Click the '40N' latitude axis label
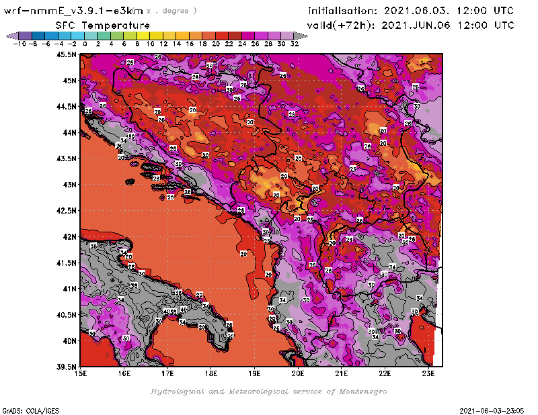The image size is (538, 415). [x=69, y=341]
